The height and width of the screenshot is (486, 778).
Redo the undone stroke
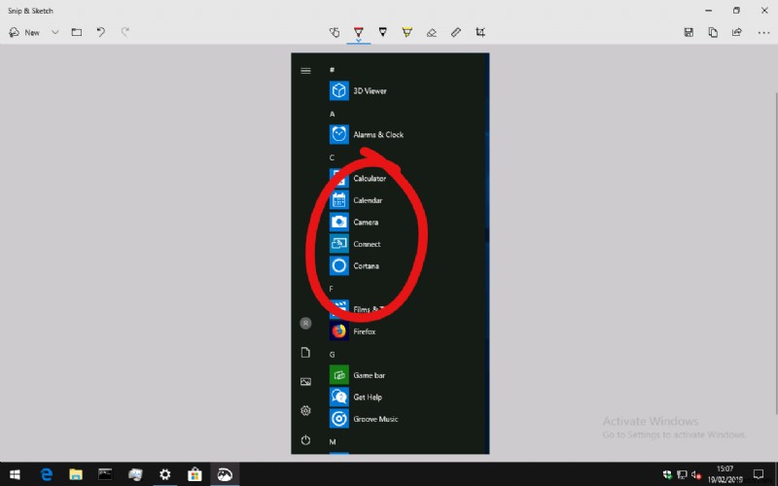(125, 32)
